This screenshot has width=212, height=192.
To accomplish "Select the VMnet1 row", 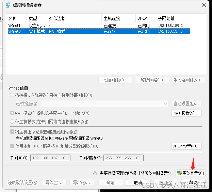I will pos(99,26).
